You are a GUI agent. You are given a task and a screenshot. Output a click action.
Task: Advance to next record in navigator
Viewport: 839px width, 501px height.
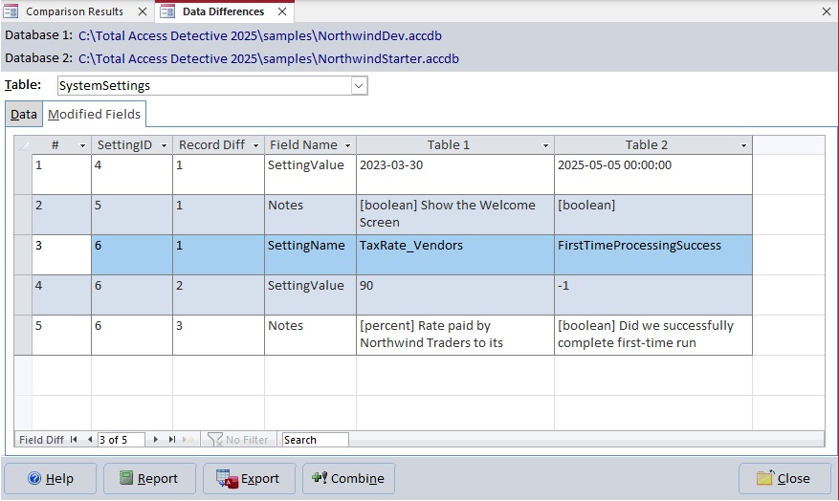coord(156,440)
